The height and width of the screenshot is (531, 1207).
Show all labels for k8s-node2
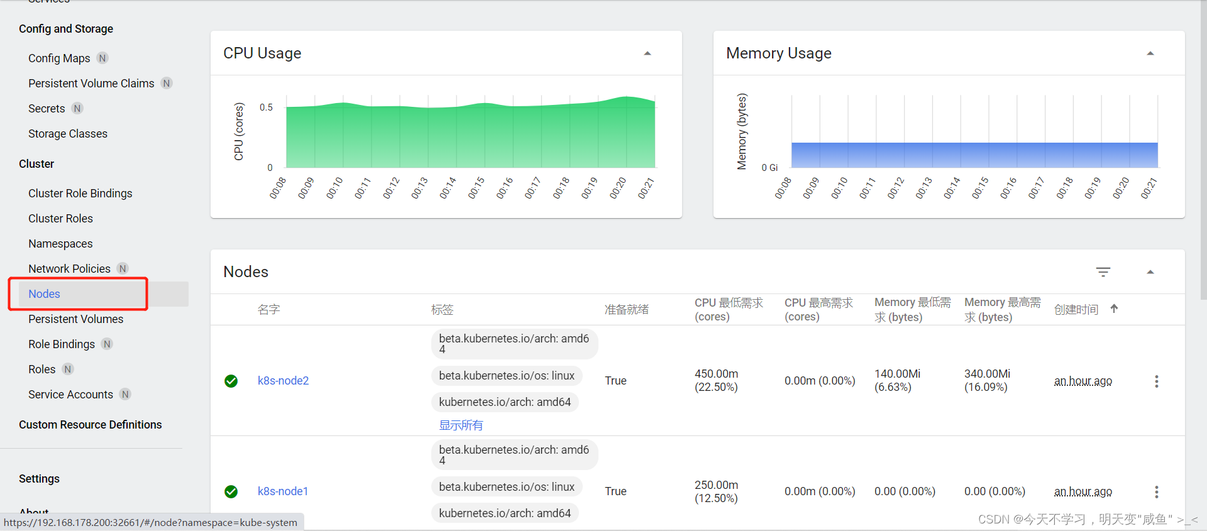point(461,425)
